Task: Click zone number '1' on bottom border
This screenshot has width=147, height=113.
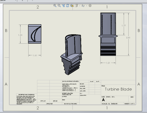Action: pos(107,108)
